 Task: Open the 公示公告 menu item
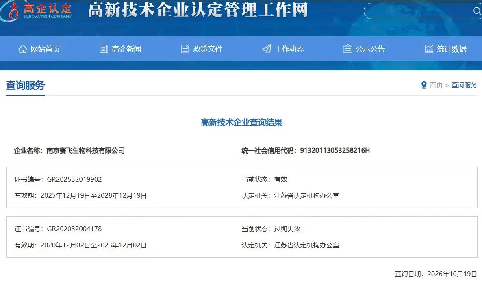click(370, 49)
